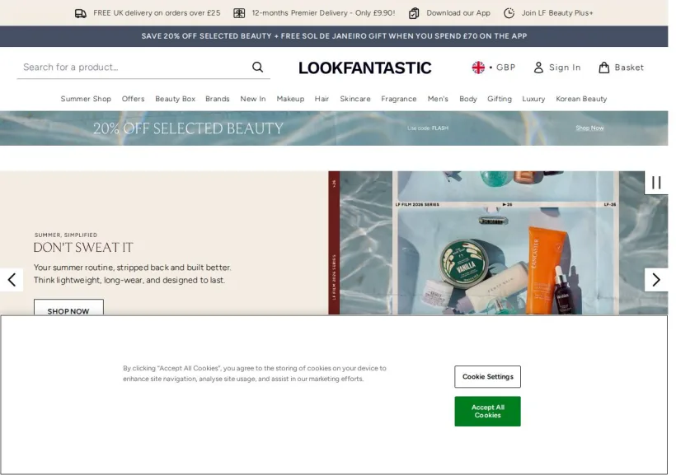Open the Fragrance menu
The width and height of the screenshot is (676, 475).
click(x=399, y=99)
